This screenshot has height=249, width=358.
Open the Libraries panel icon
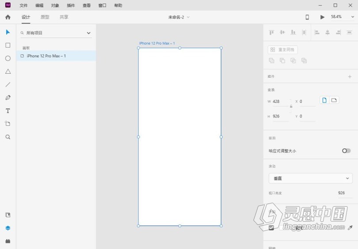(8, 215)
